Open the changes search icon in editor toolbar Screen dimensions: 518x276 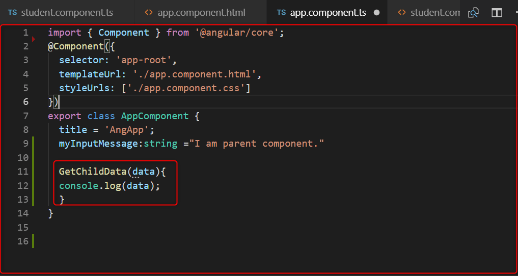coord(473,13)
